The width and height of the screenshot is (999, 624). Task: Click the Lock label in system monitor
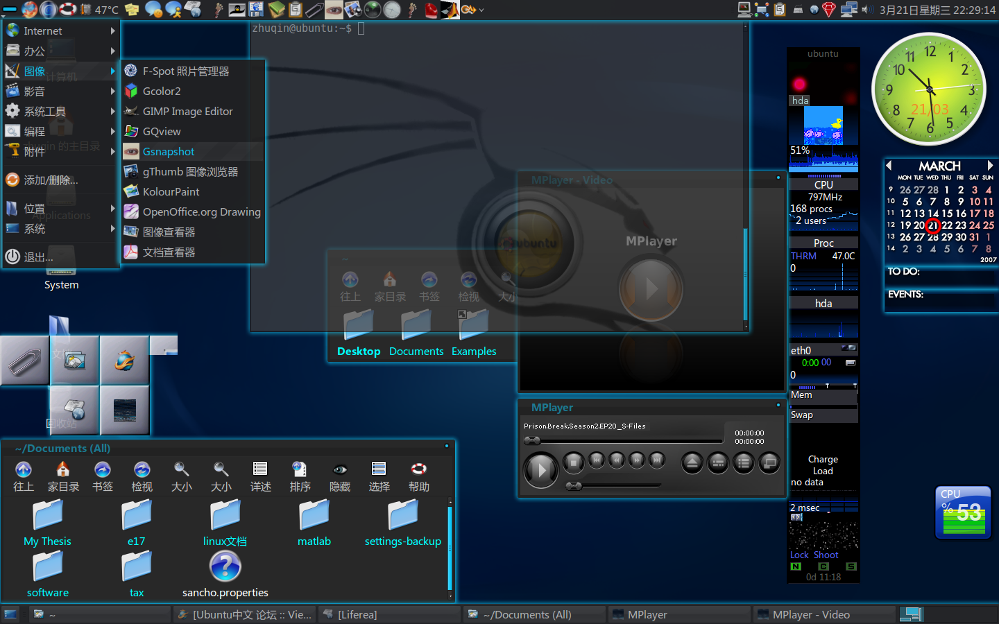tap(799, 555)
